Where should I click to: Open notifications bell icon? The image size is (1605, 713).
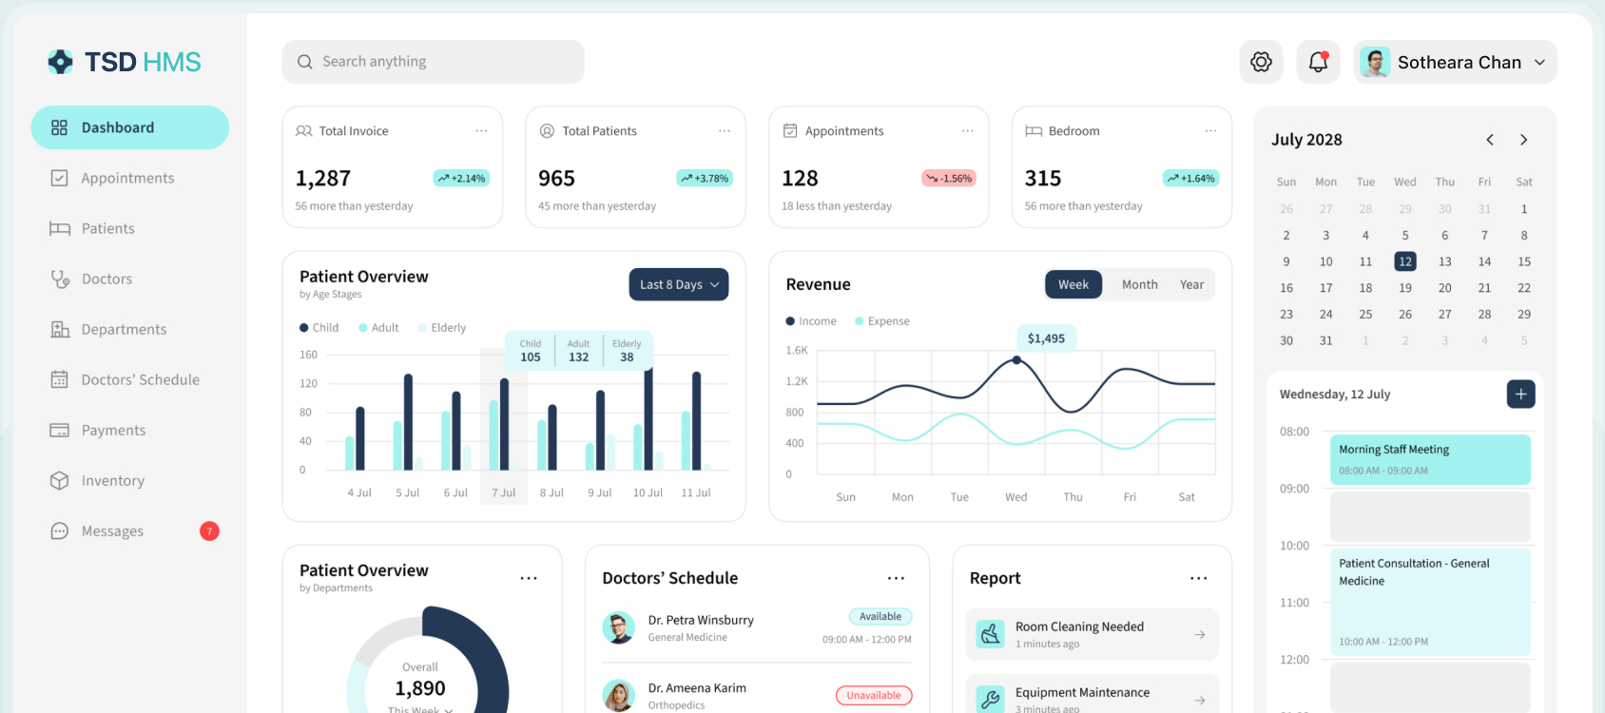1318,62
